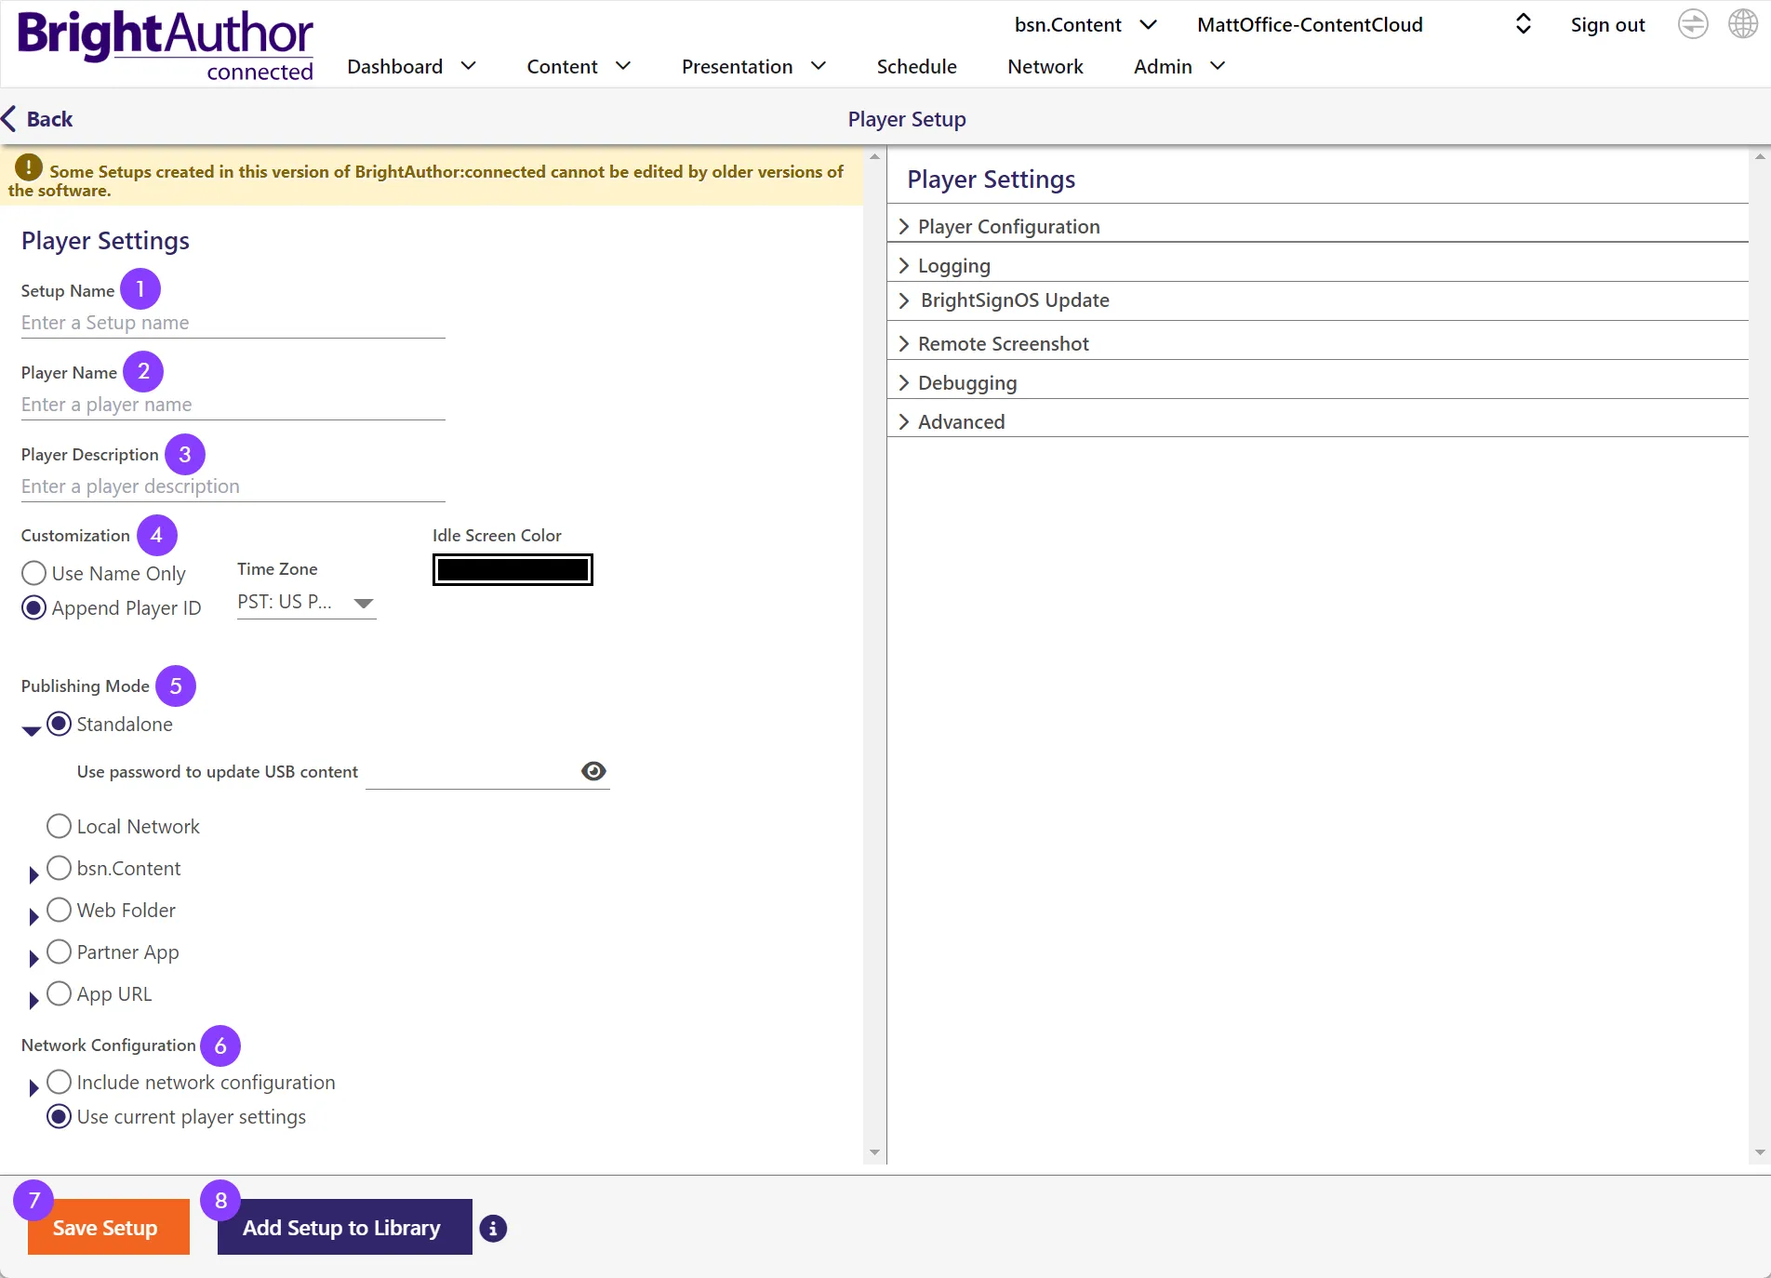1771x1278 pixels.
Task: Select Standalone publishing mode
Action: [x=59, y=724]
